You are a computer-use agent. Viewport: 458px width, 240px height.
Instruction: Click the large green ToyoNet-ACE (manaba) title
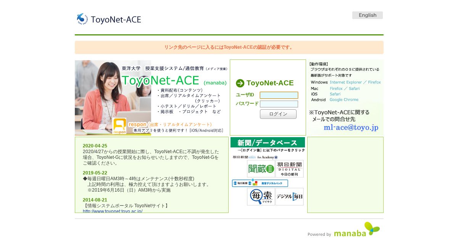point(174,80)
